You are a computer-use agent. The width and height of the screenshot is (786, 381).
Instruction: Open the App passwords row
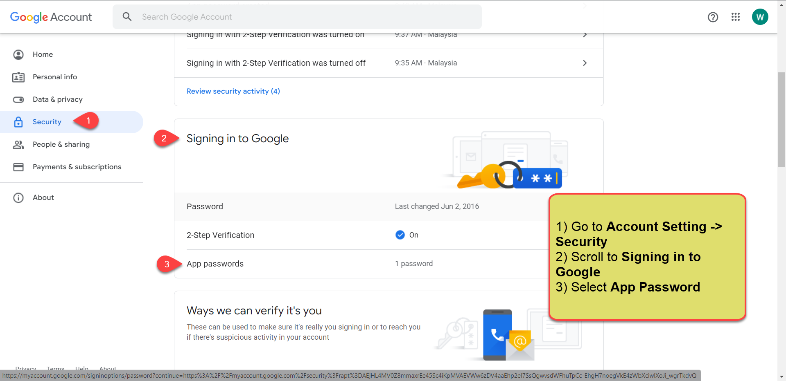(x=361, y=264)
